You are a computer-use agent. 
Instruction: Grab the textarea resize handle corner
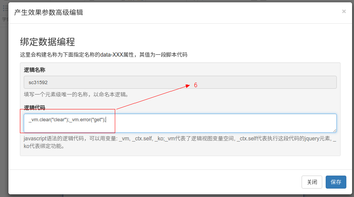pyautogui.click(x=334, y=131)
